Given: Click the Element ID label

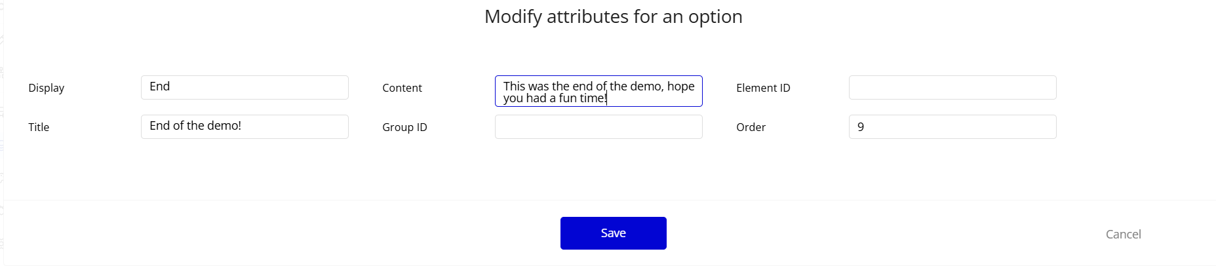Looking at the screenshot, I should (x=763, y=88).
